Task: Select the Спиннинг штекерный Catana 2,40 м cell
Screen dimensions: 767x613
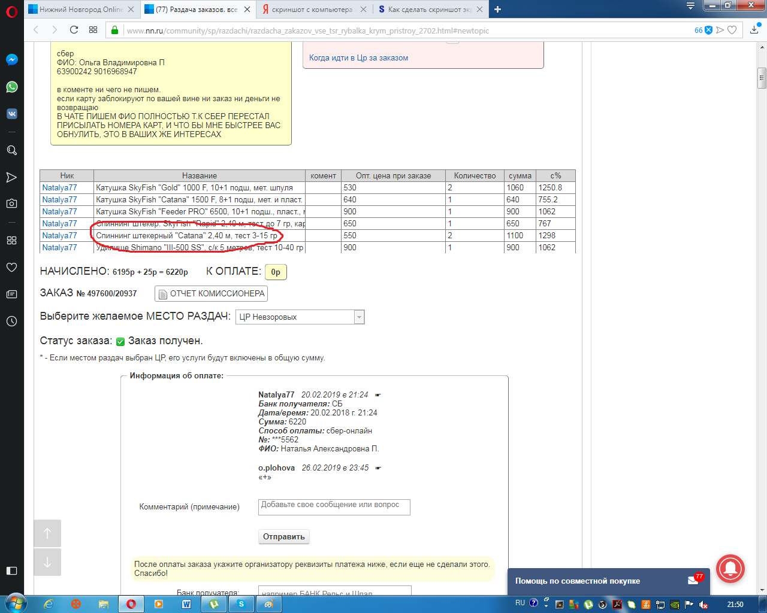Action: [200, 235]
